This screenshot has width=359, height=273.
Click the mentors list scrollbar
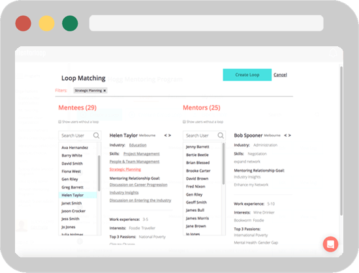pyautogui.click(x=223, y=164)
